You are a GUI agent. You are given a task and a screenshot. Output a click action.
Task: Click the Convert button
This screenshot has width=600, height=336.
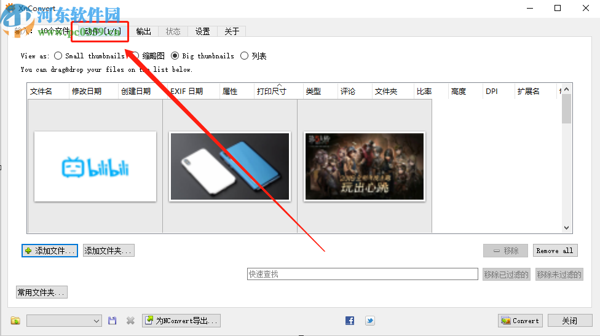(520, 321)
